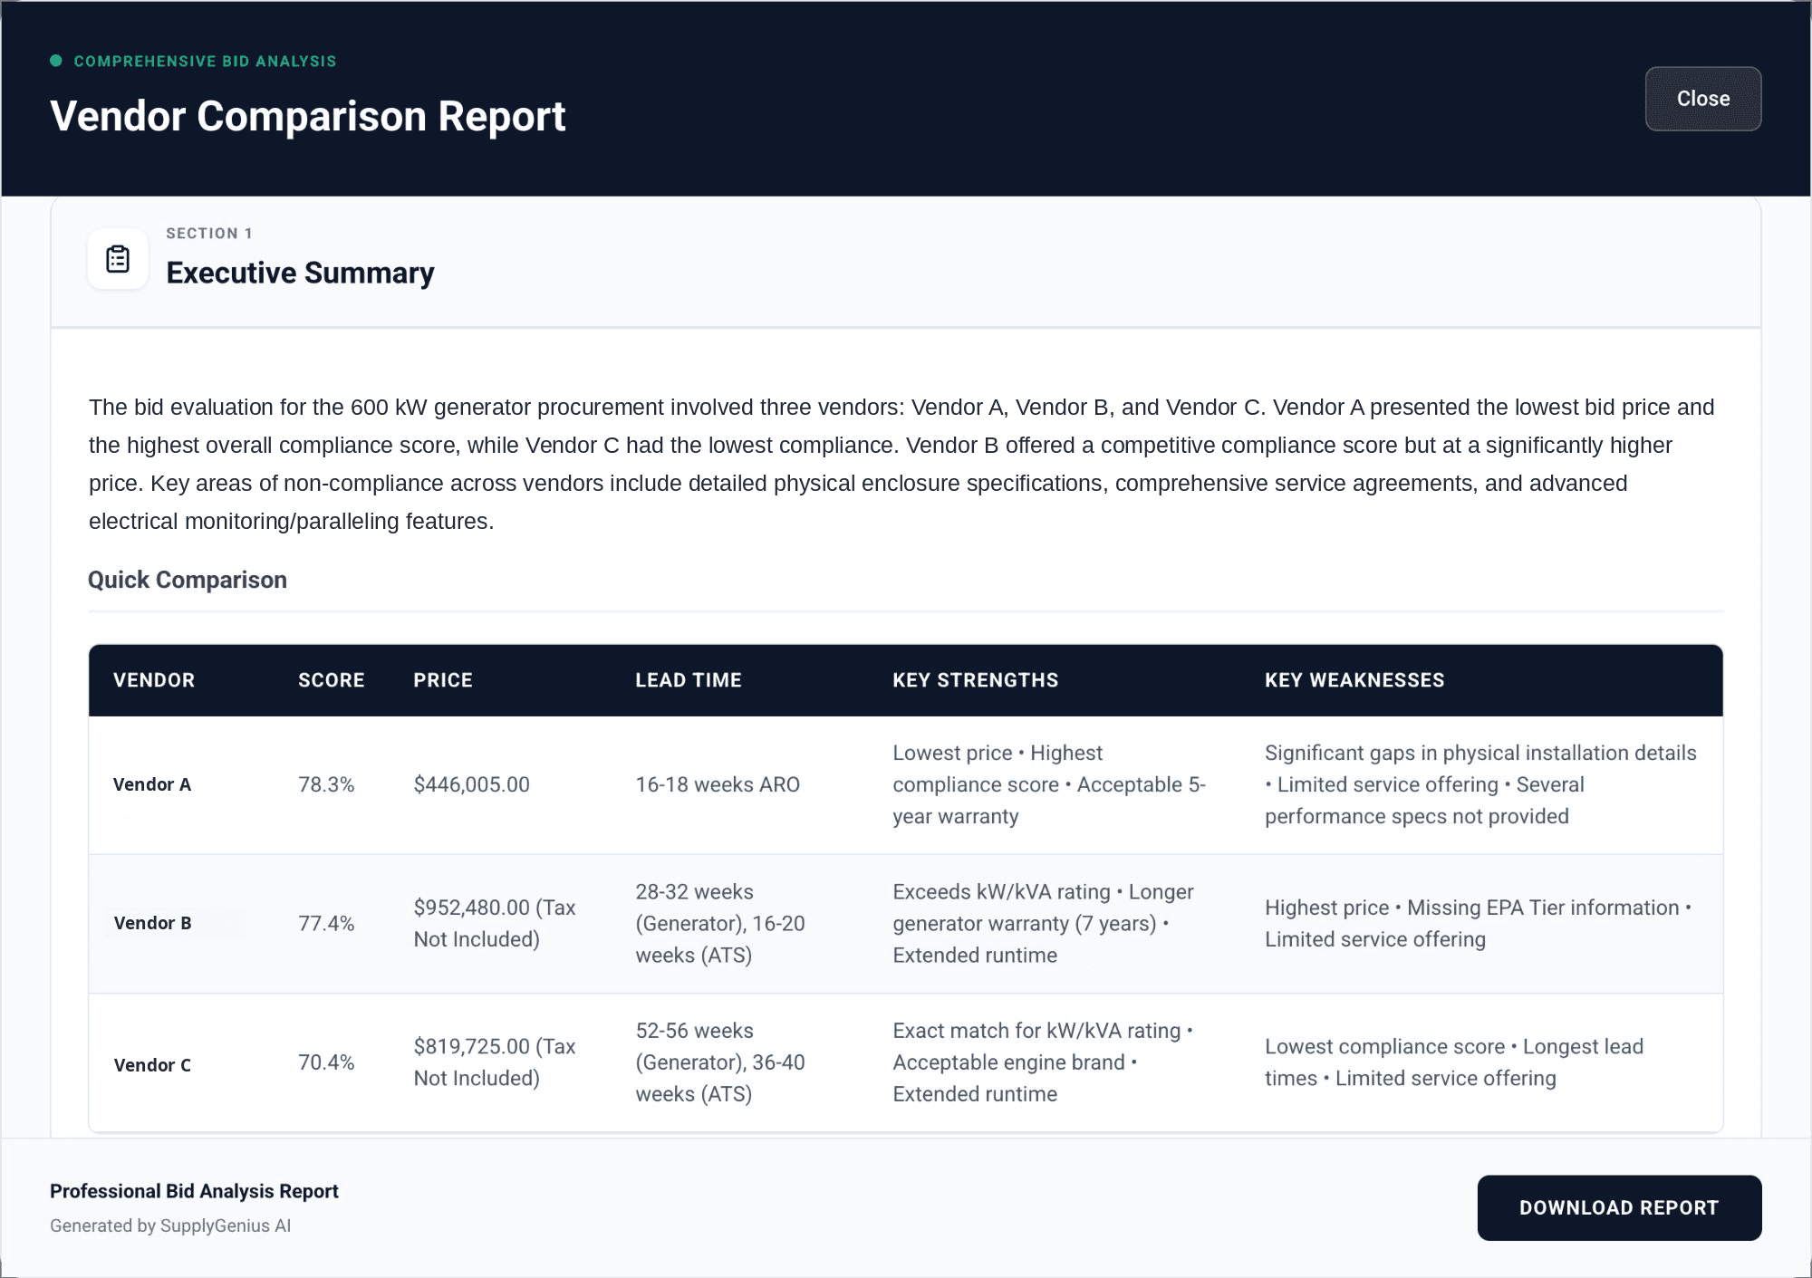Download the bid analysis report
Screen dimensions: 1812x1278
[1618, 1207]
